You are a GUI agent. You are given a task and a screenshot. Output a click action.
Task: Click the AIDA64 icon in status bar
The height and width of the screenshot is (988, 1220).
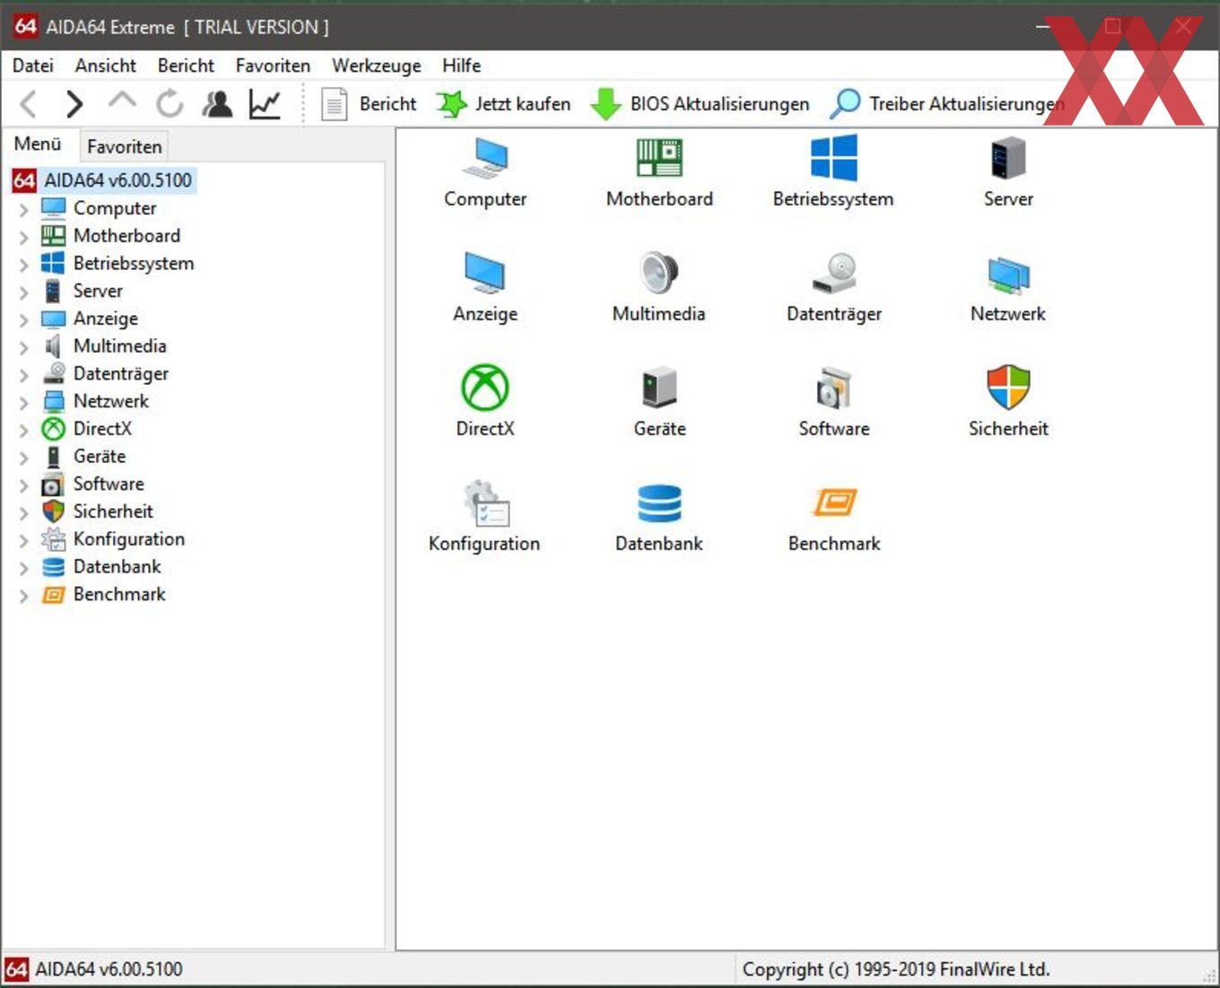pos(16,969)
